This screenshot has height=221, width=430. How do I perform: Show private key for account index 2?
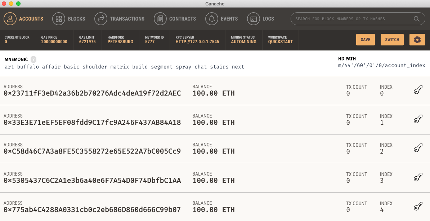tap(418, 148)
